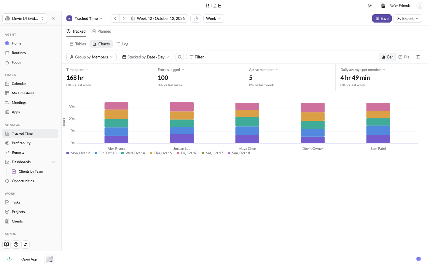Open the preferences sliders icon in sidebar footer
The width and height of the screenshot is (427, 267).
[x=26, y=244]
